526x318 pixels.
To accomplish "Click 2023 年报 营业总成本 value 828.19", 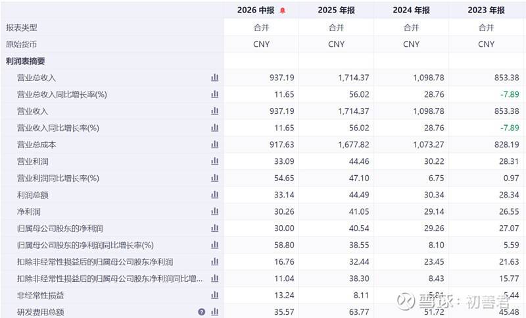I will coord(506,145).
